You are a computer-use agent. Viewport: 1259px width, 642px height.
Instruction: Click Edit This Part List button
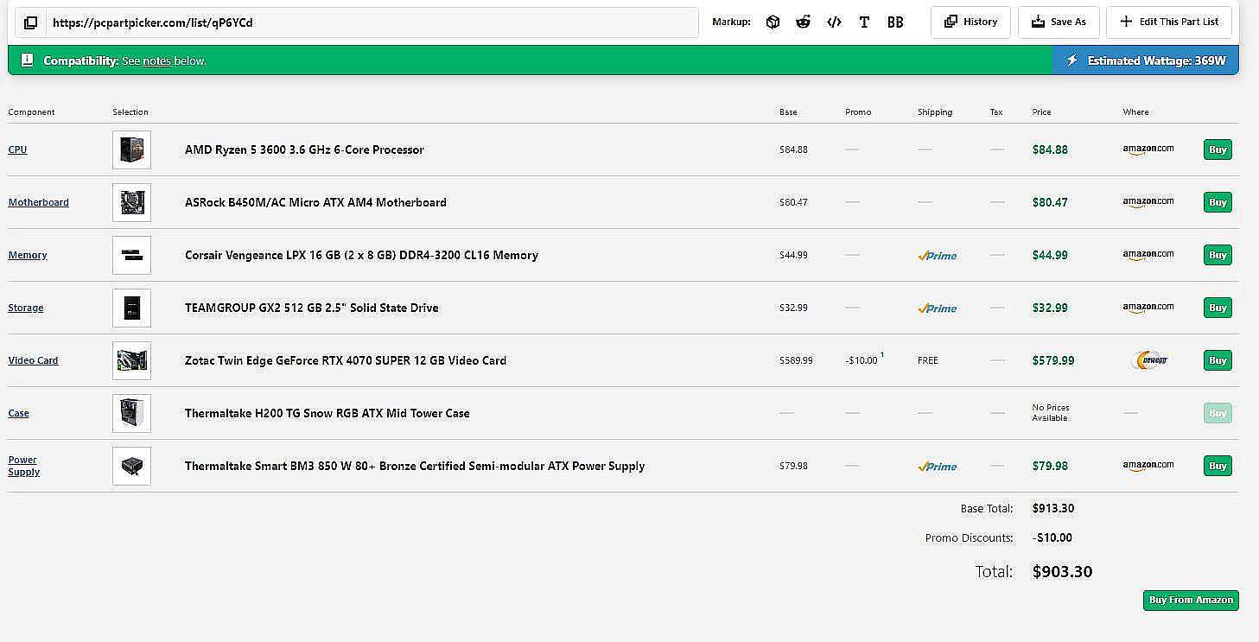(1169, 22)
